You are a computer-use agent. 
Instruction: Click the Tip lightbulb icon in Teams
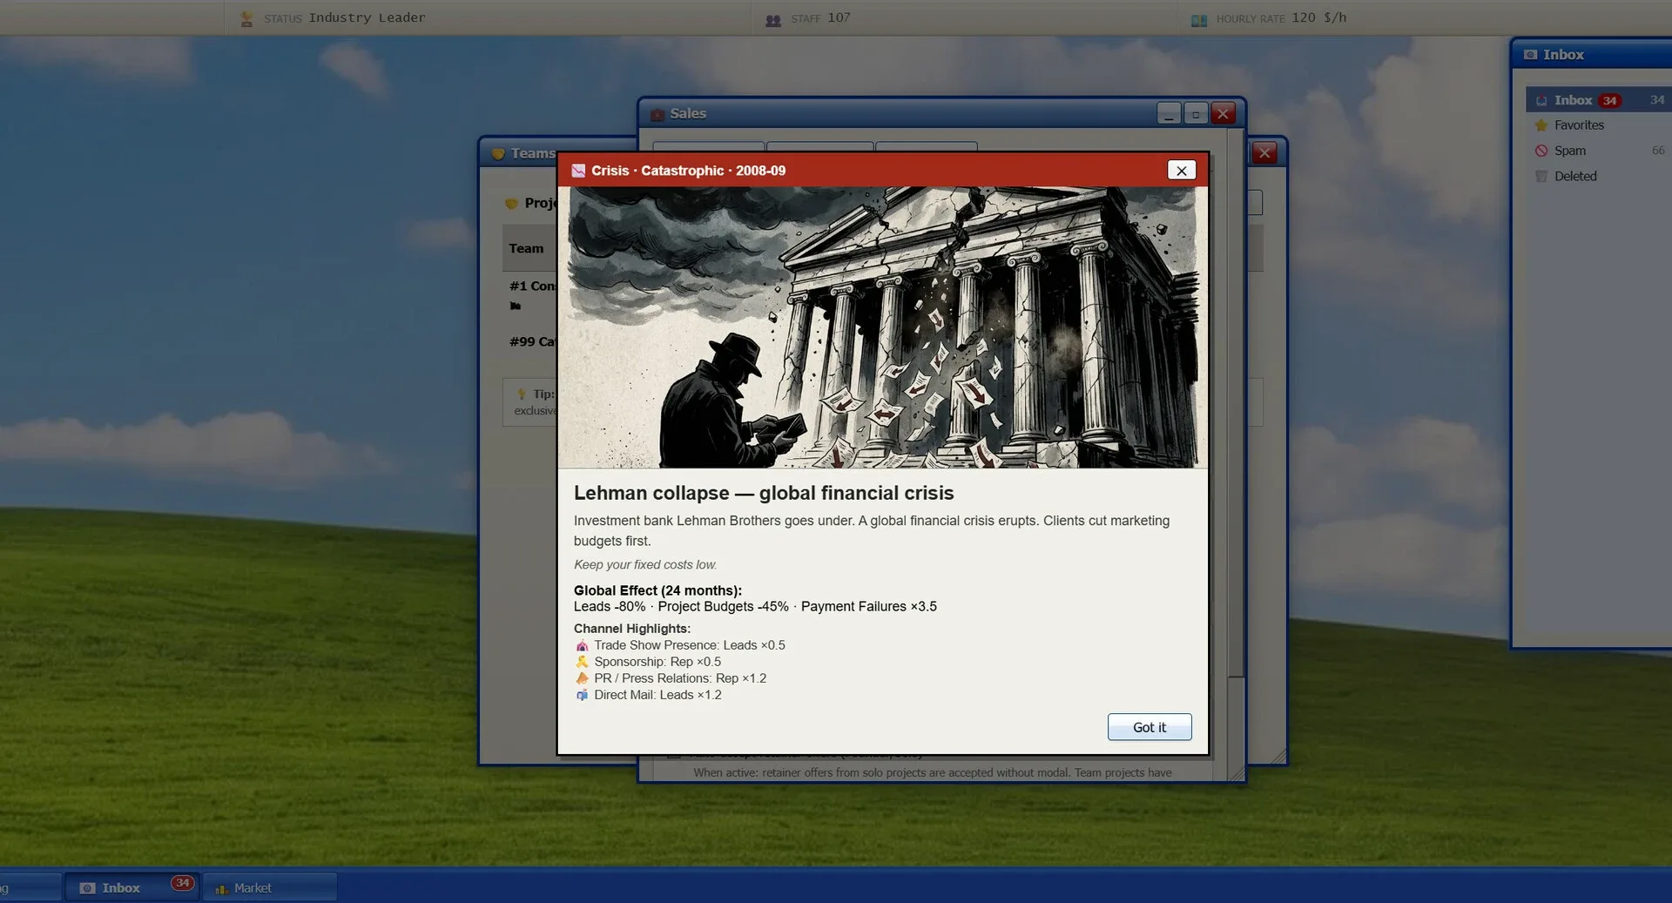coord(522,394)
